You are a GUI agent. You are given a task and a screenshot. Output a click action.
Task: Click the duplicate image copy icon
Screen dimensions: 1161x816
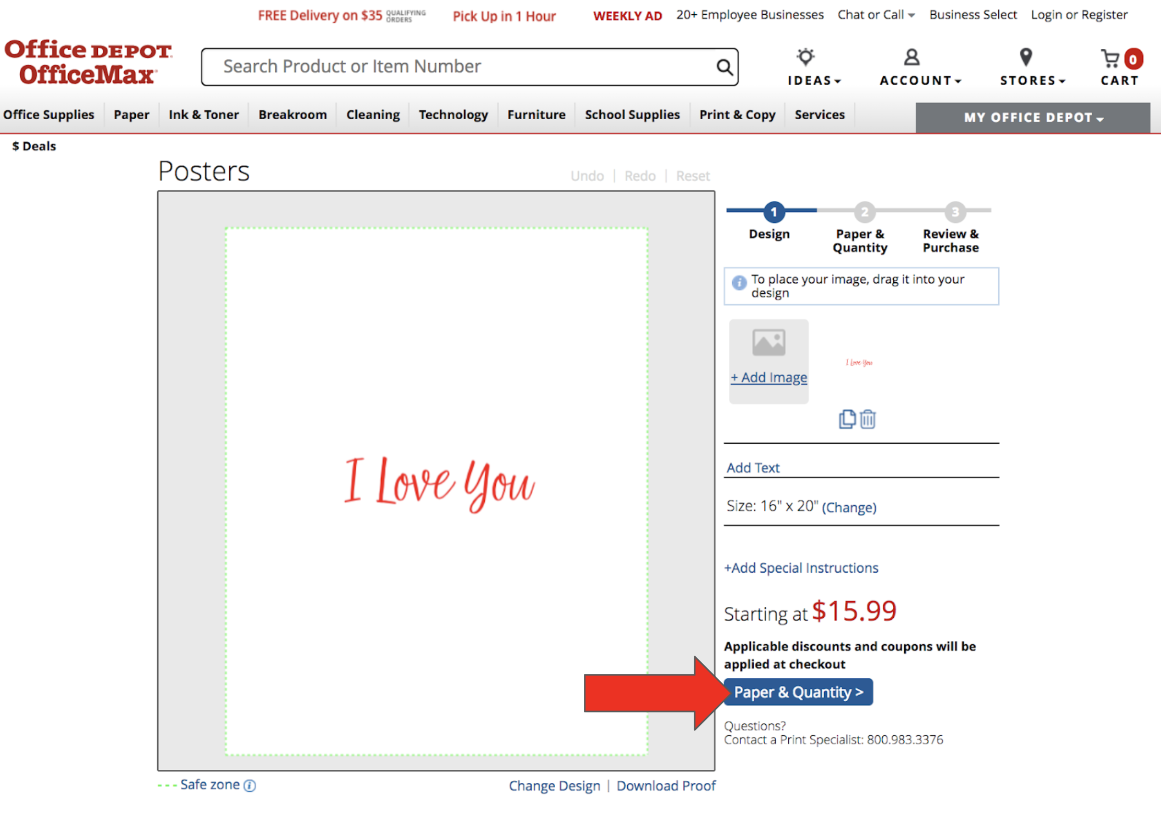click(x=847, y=419)
